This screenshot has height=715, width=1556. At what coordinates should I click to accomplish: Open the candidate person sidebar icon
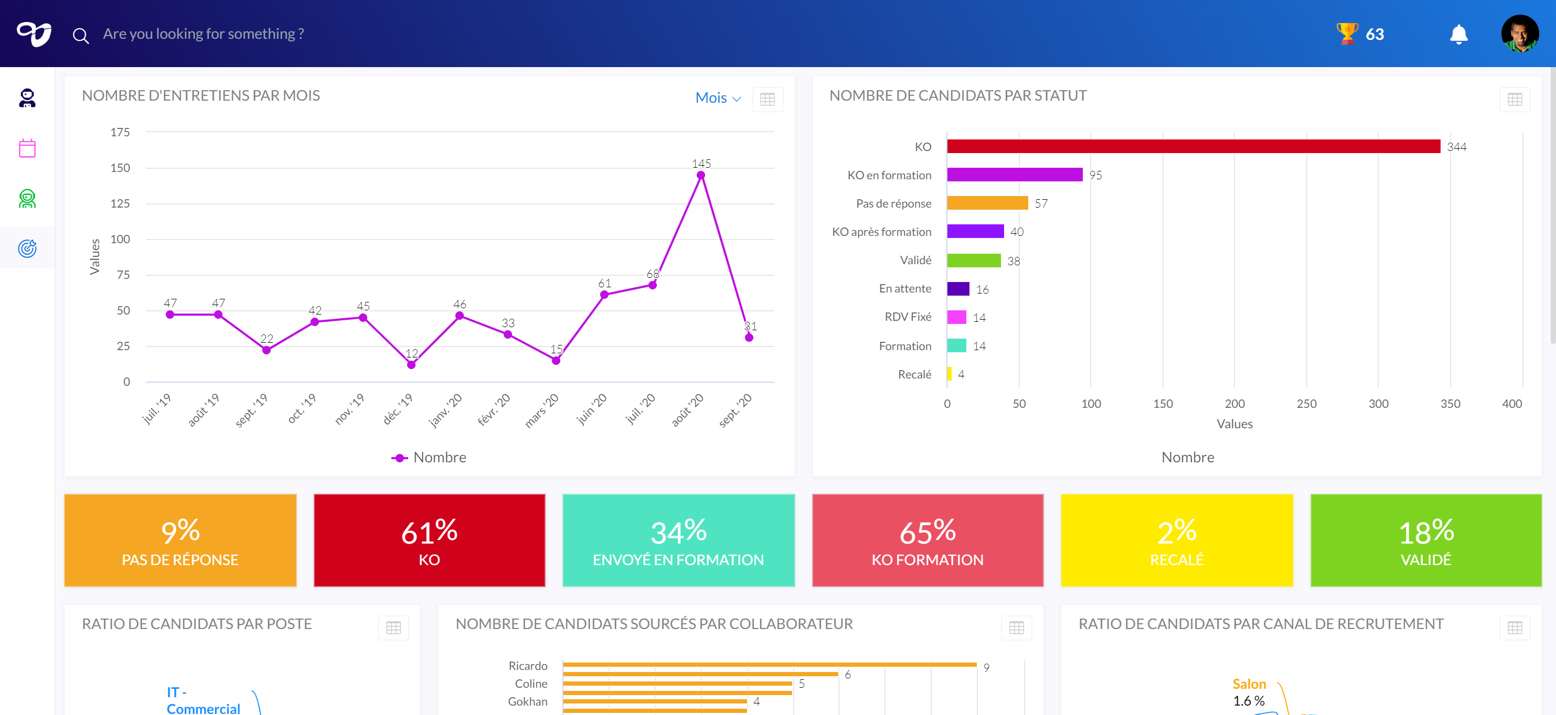coord(27,97)
